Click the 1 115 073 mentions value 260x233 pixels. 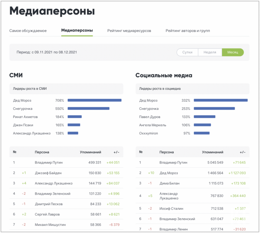pyautogui.click(x=216, y=183)
